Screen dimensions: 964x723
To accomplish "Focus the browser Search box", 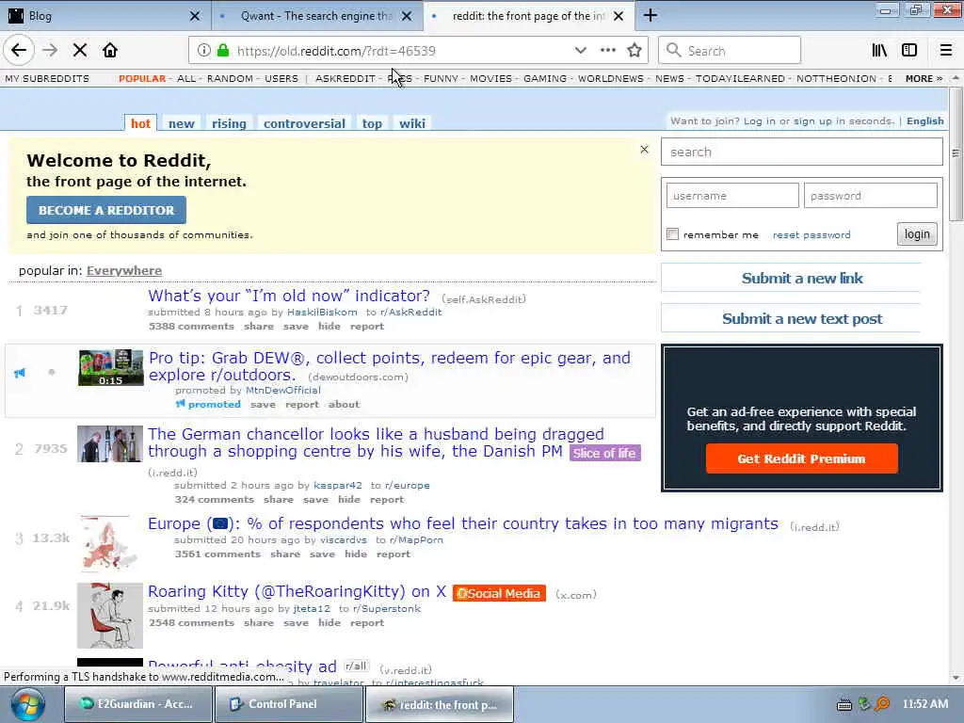I will 730,51.
